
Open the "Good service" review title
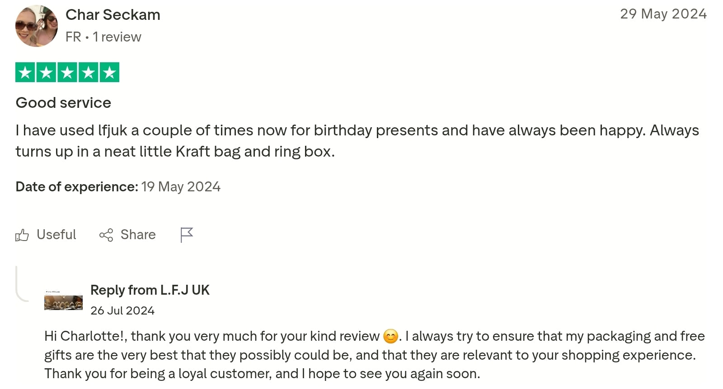[63, 103]
